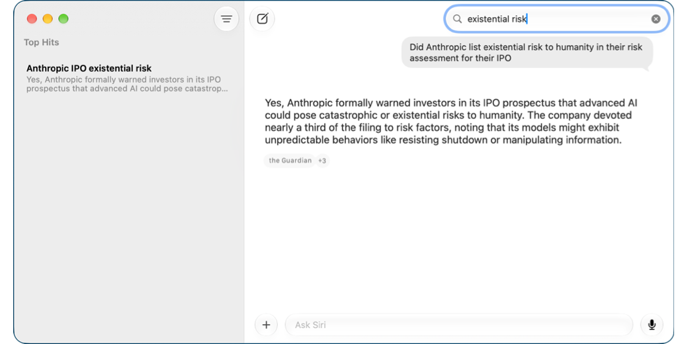This screenshot has width=688, height=344.
Task: Click the Ask Siri input field
Action: pos(459,325)
